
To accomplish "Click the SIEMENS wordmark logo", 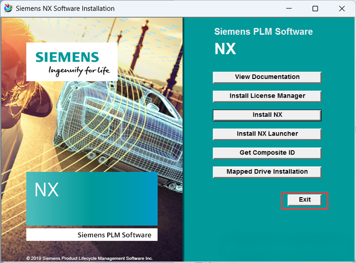I will (67, 57).
